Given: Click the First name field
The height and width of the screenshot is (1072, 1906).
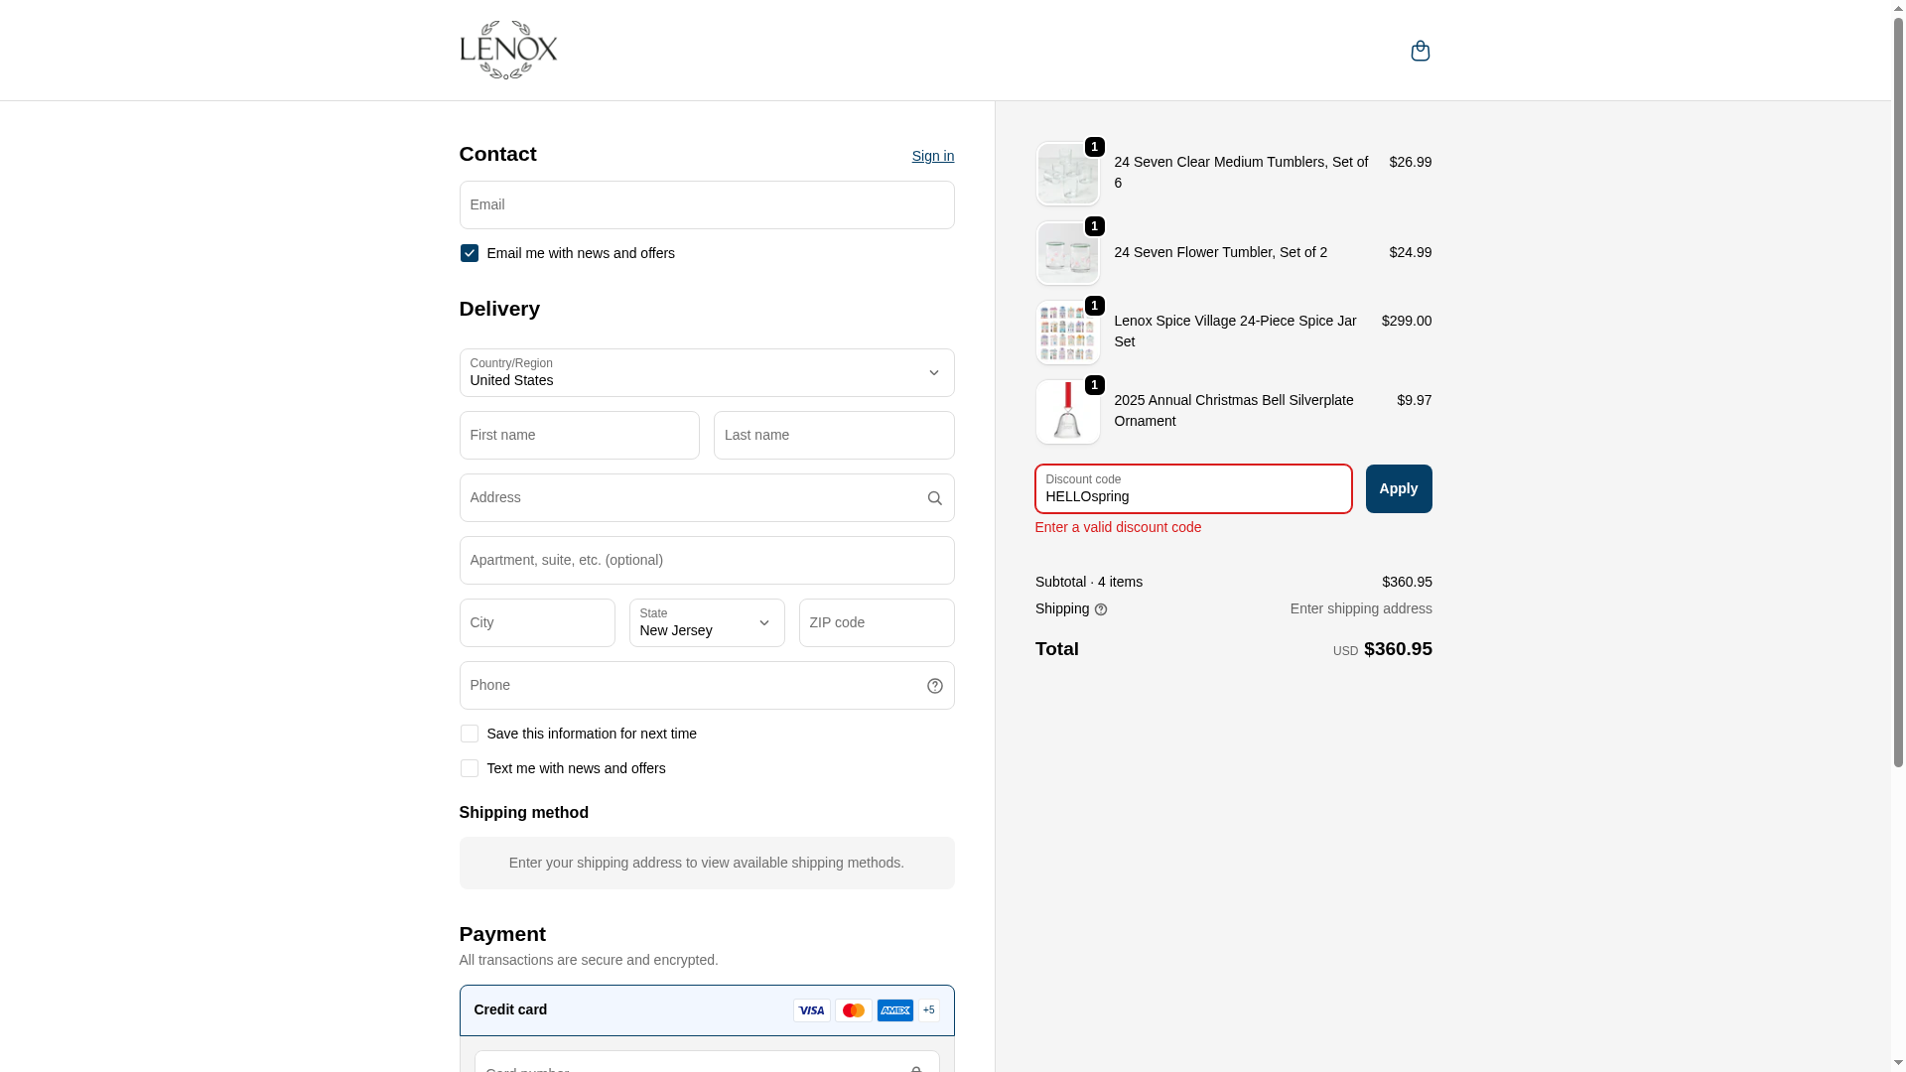Looking at the screenshot, I should (580, 436).
